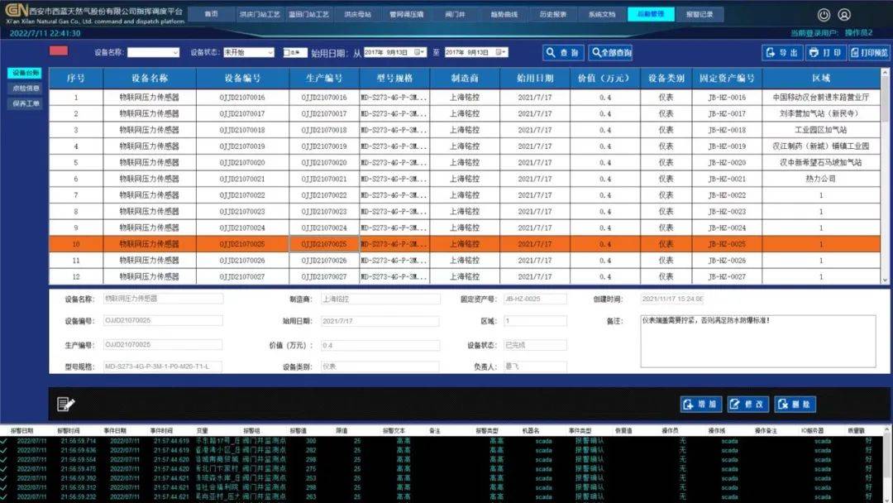Click the 导出 export icon
This screenshot has width=893, height=503.
pos(769,53)
